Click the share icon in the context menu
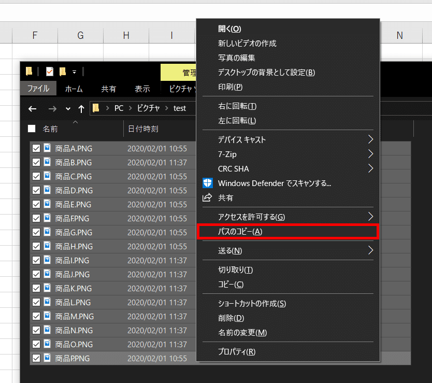This screenshot has height=383, width=432. tap(207, 197)
